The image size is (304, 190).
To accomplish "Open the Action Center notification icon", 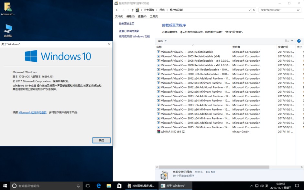I will click(297, 186).
